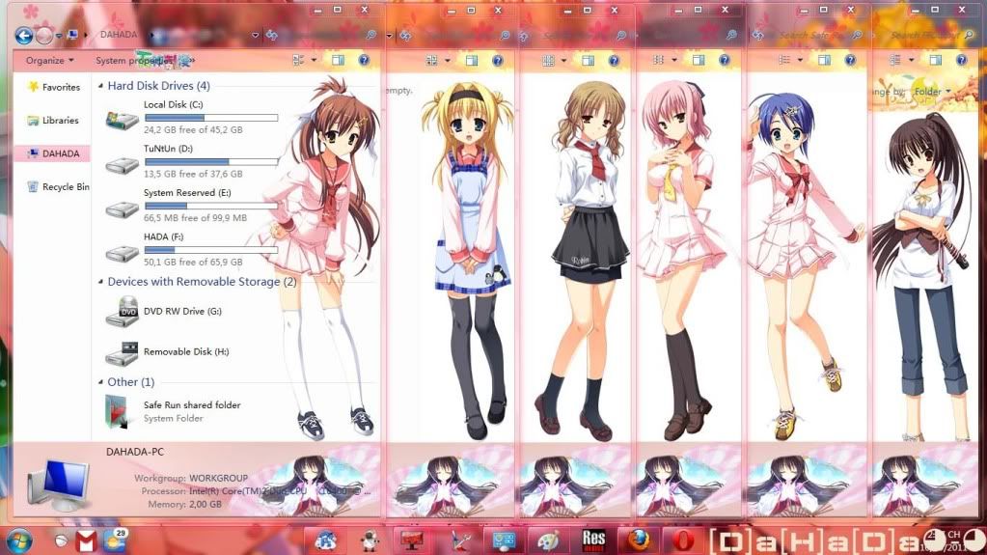Viewport: 987px width, 555px height.
Task: Collapse Devices with Removable Storage group
Action: [x=100, y=282]
